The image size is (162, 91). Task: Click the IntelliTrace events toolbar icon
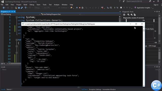[102, 8]
